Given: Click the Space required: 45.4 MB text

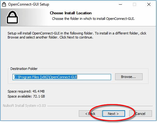Looking at the screenshot, I should tap(26, 91).
